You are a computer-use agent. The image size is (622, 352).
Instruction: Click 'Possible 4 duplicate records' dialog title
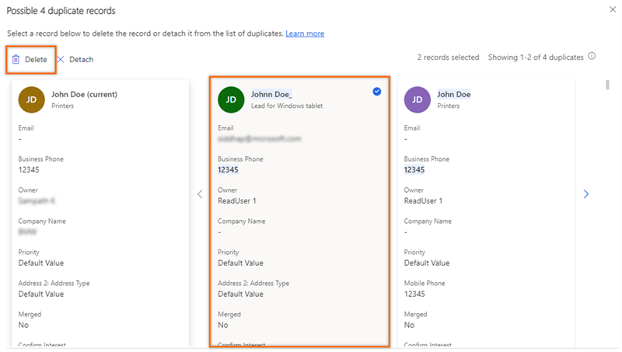(x=61, y=11)
